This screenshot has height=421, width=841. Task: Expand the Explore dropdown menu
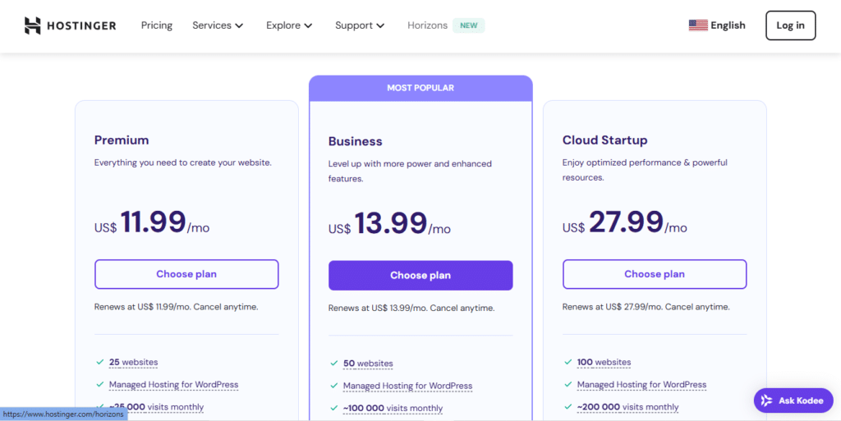coord(289,25)
